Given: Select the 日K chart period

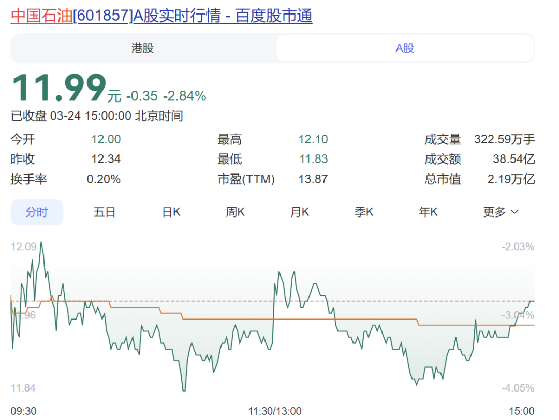Looking at the screenshot, I should 171,212.
